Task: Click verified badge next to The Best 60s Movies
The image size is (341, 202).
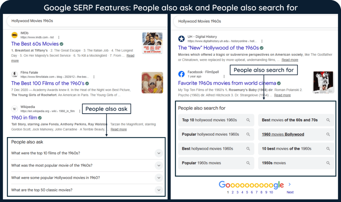Action: (62, 44)
